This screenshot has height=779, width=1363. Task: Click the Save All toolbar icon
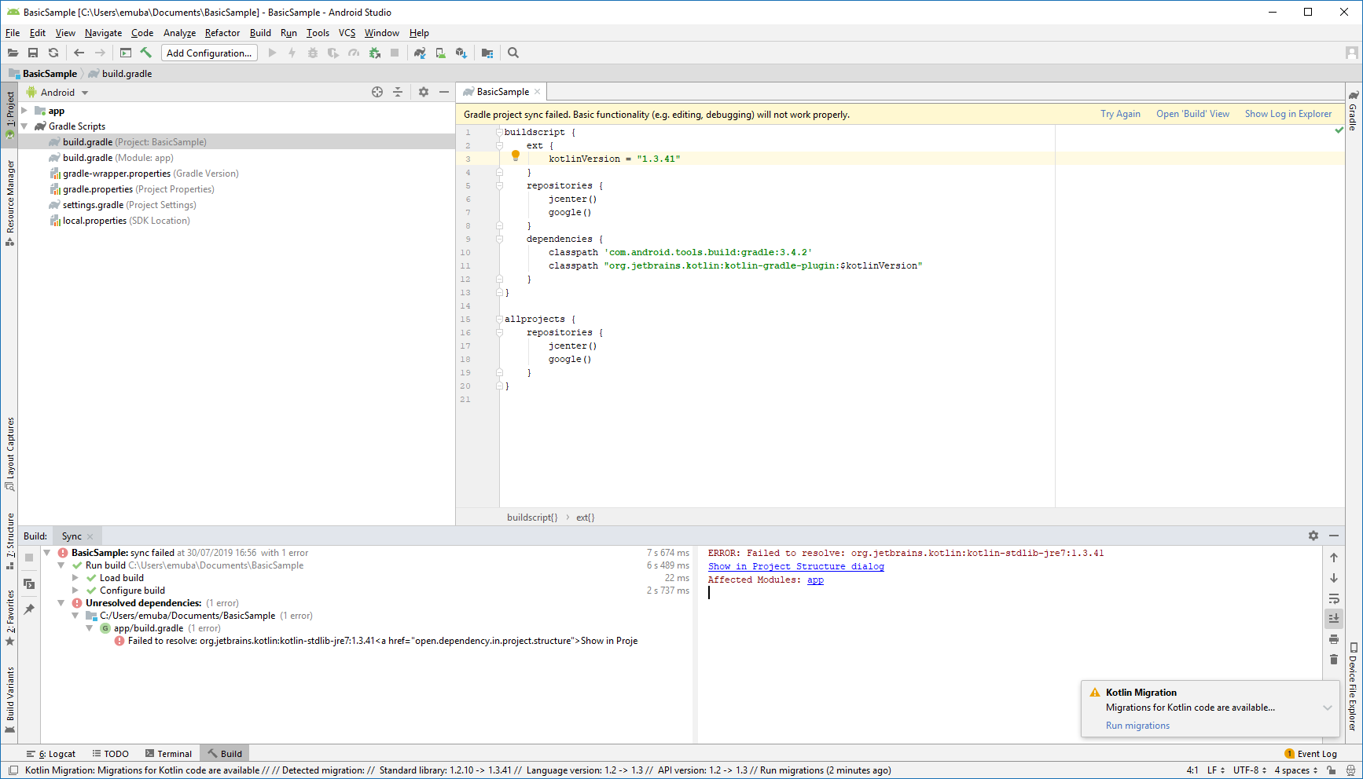click(x=33, y=53)
